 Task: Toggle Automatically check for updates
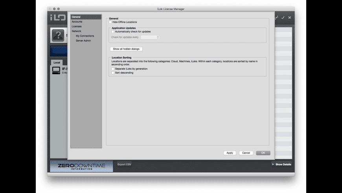click(113, 32)
